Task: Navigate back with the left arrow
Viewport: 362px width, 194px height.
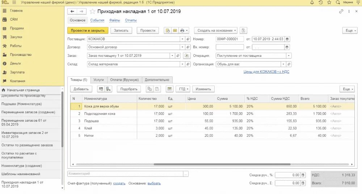Action: coord(72,11)
